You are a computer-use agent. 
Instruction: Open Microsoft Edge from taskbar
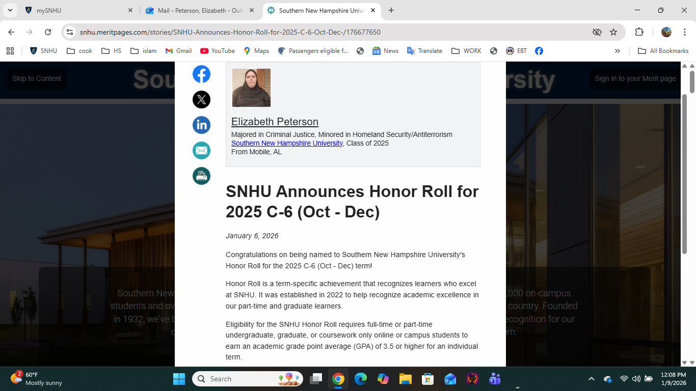[361, 379]
